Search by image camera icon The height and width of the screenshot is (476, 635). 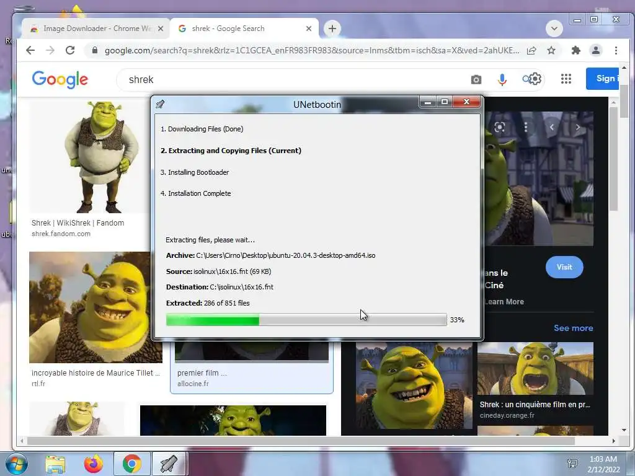pos(476,80)
